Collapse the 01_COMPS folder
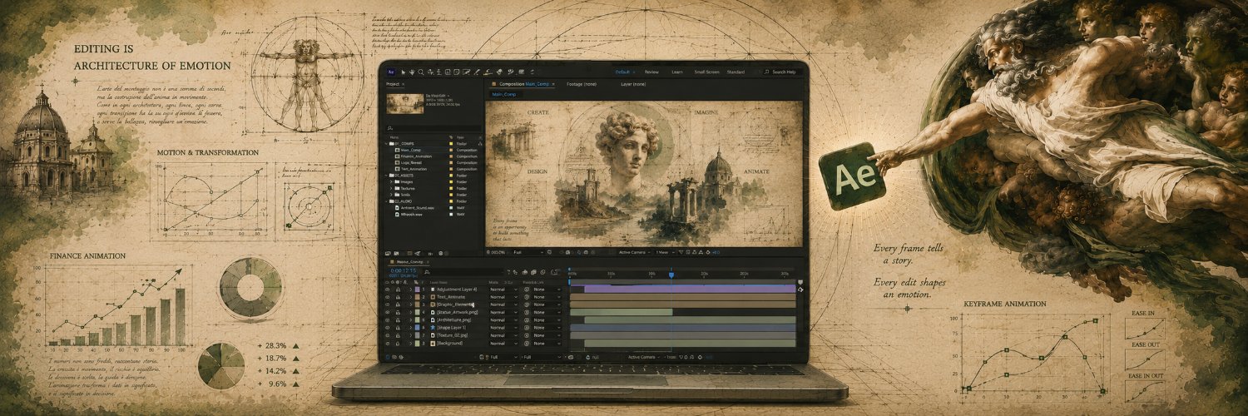This screenshot has width=1248, height=416. [x=386, y=144]
